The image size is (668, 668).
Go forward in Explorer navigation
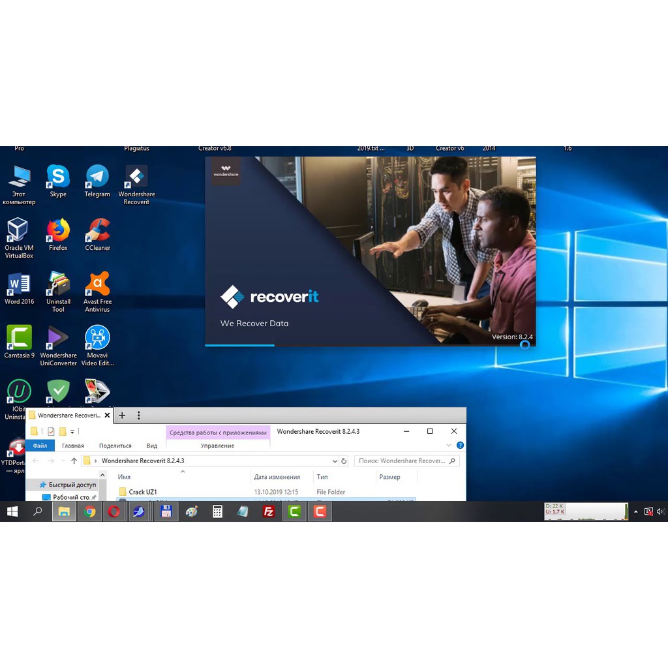coord(51,461)
